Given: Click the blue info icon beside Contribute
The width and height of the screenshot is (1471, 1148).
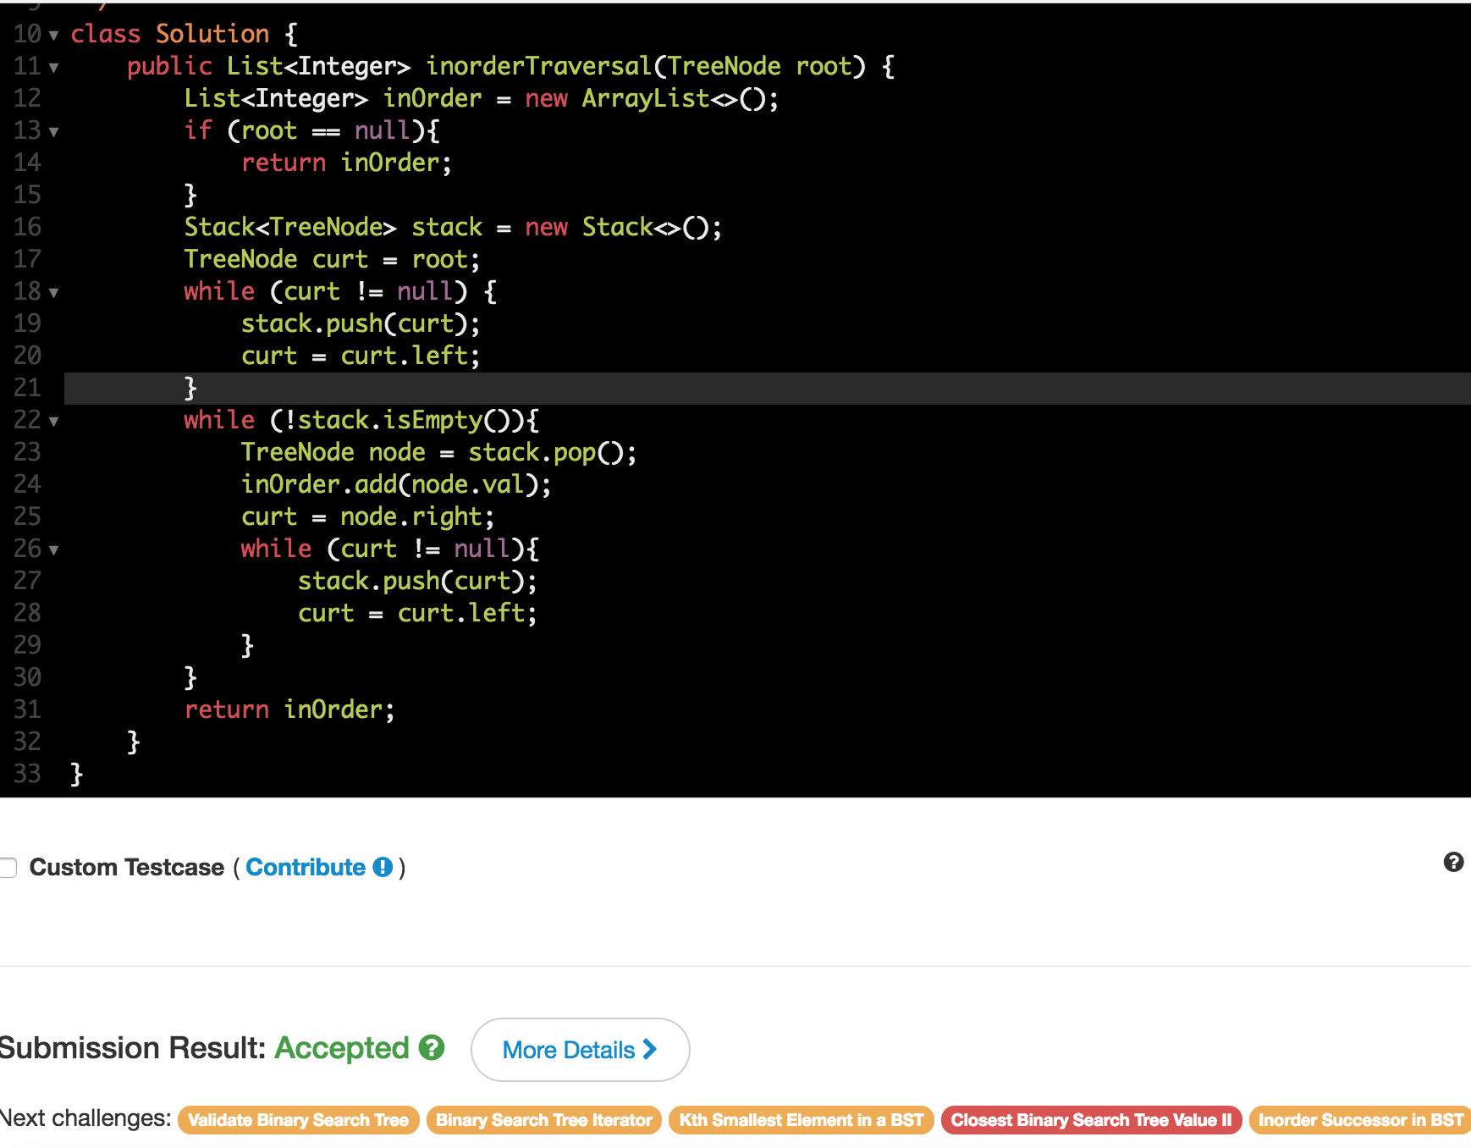Looking at the screenshot, I should click(x=383, y=867).
